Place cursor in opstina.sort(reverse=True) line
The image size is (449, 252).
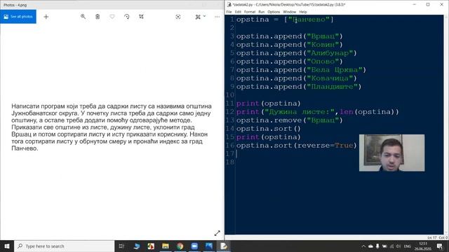point(296,146)
